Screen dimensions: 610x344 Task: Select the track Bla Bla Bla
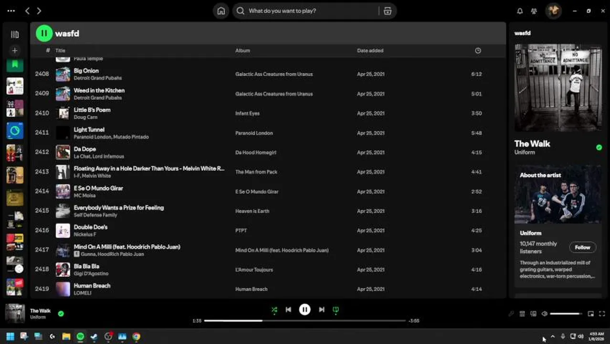coord(86,266)
